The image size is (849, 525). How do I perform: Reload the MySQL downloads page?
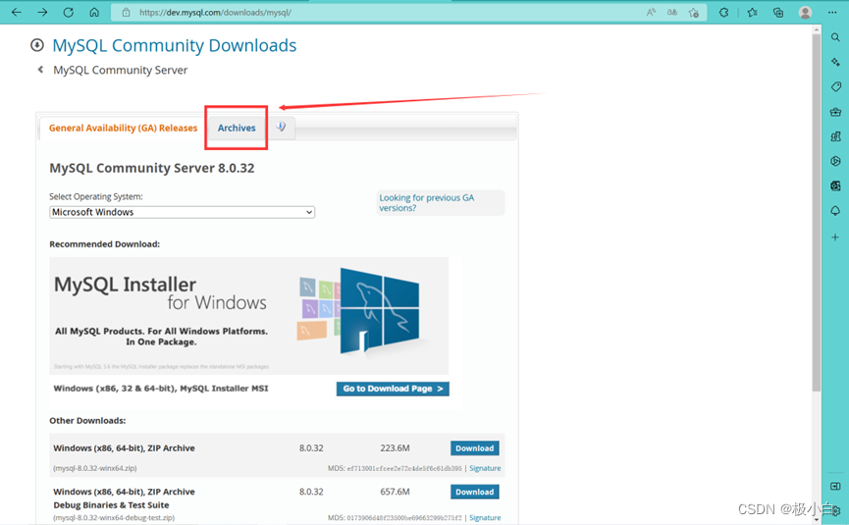click(x=69, y=12)
